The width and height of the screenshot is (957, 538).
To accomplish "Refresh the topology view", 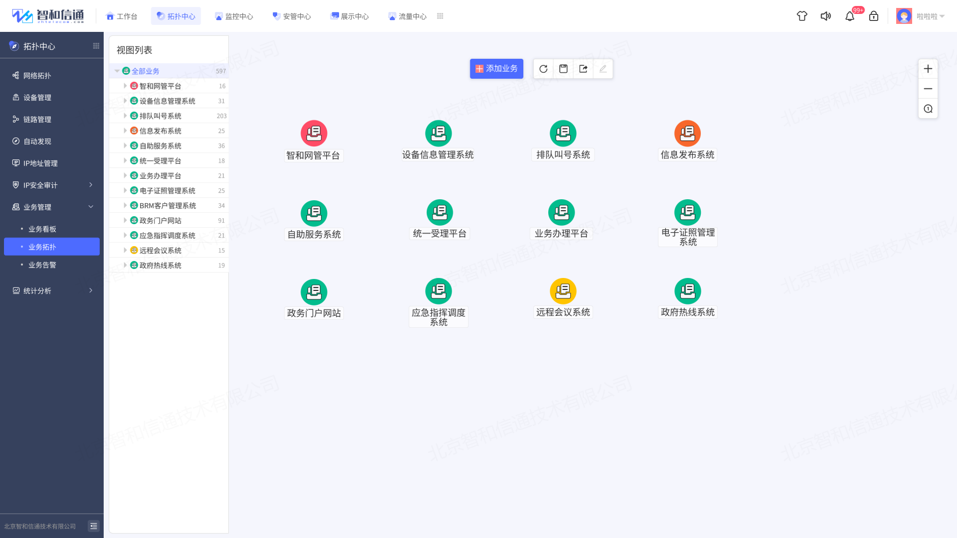I will pos(543,69).
